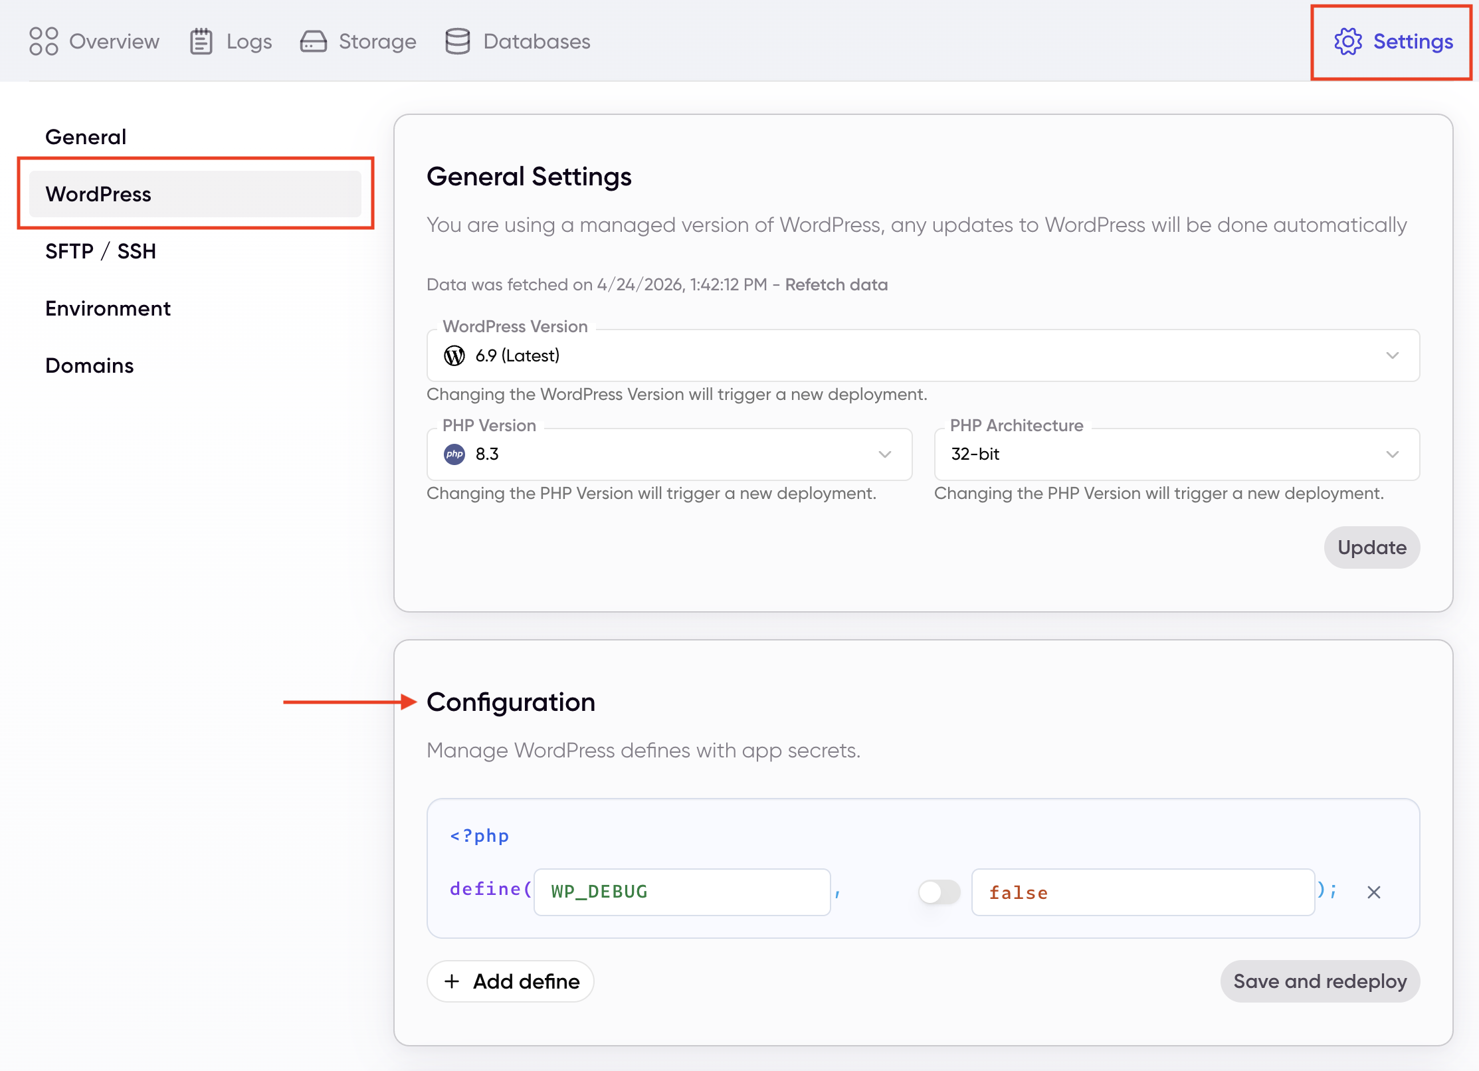
Task: Click the Update button
Action: 1371,547
